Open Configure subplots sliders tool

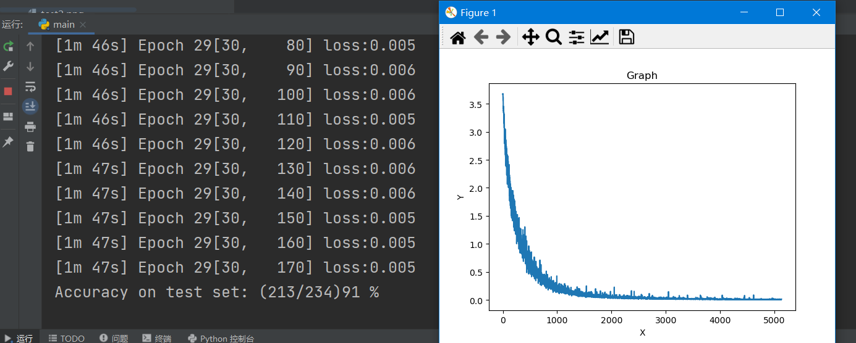click(577, 38)
